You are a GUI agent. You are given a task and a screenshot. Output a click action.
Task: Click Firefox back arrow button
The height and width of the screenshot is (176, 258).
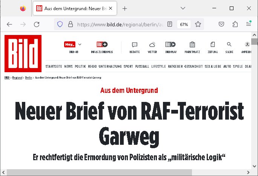[9, 24]
